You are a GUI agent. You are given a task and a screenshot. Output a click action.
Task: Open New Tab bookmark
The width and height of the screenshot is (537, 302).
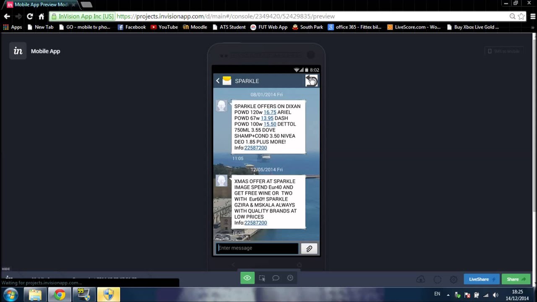[40, 27]
